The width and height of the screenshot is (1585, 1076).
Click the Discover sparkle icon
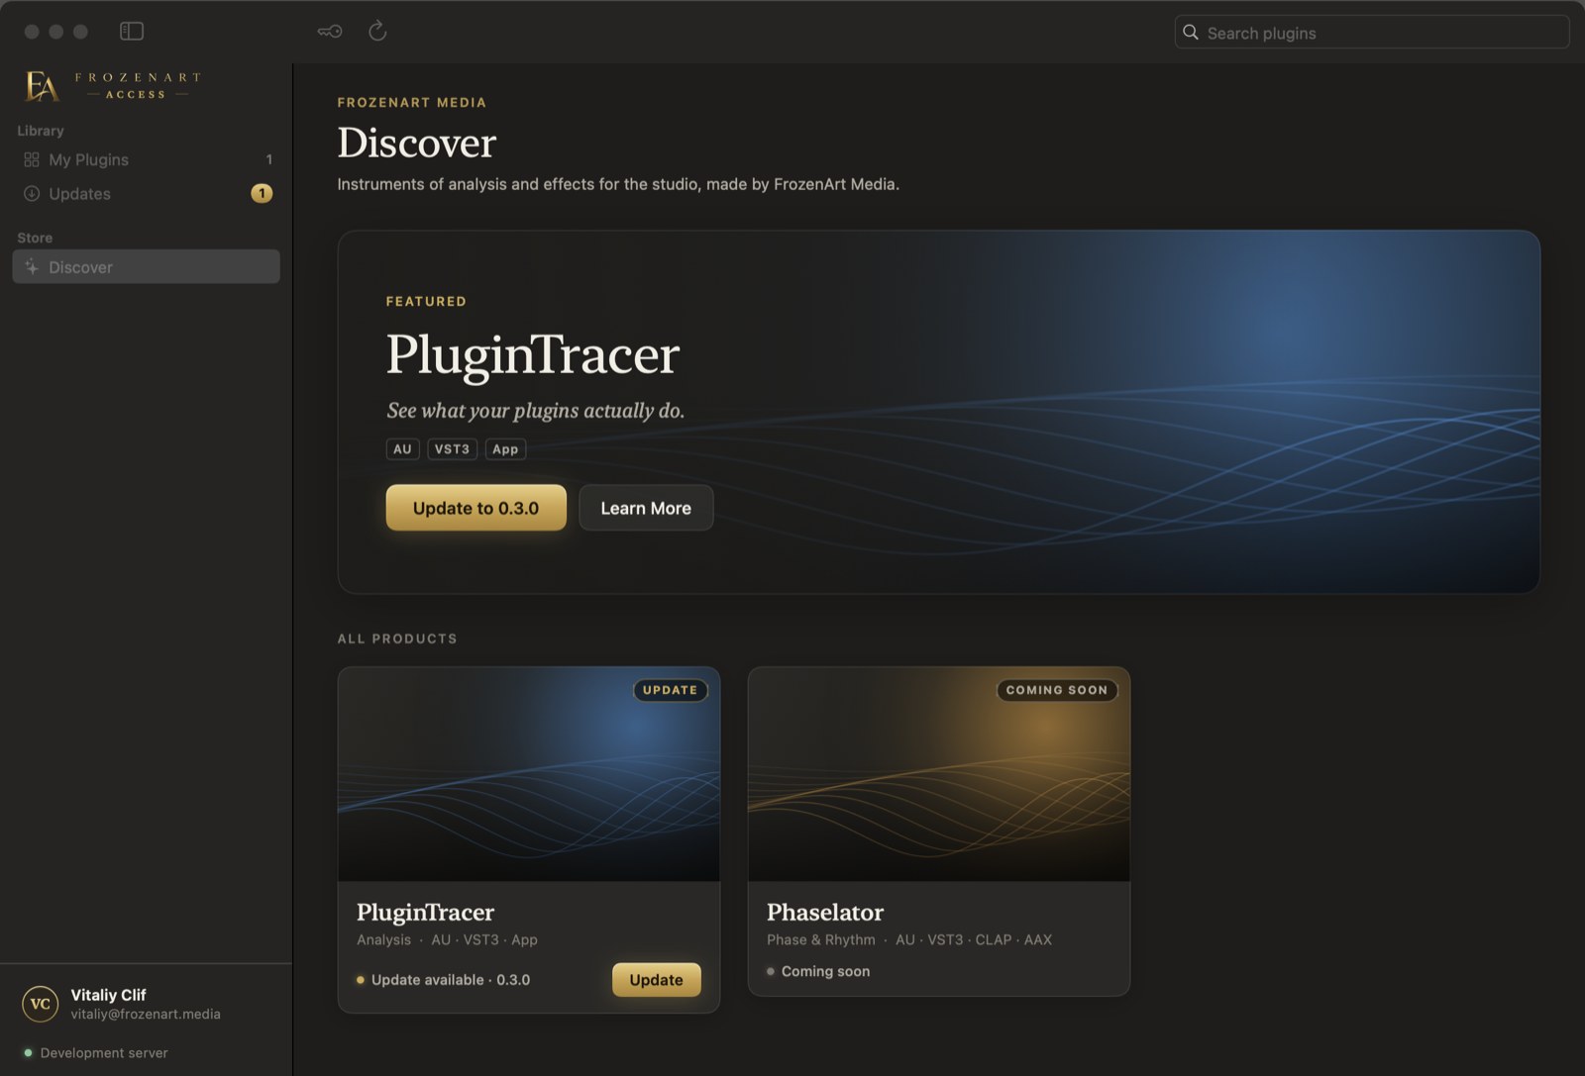pyautogui.click(x=32, y=267)
